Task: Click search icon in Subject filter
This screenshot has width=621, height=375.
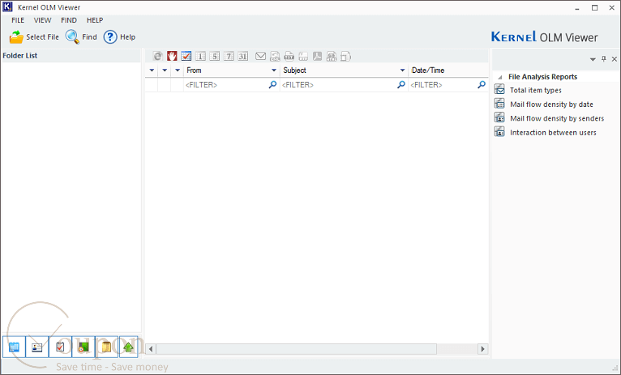Action: (401, 85)
